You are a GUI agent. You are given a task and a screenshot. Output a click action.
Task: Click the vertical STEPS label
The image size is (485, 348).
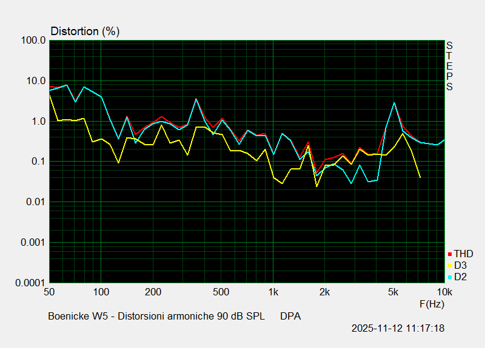(449, 66)
